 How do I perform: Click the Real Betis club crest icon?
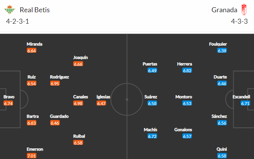(x=10, y=10)
